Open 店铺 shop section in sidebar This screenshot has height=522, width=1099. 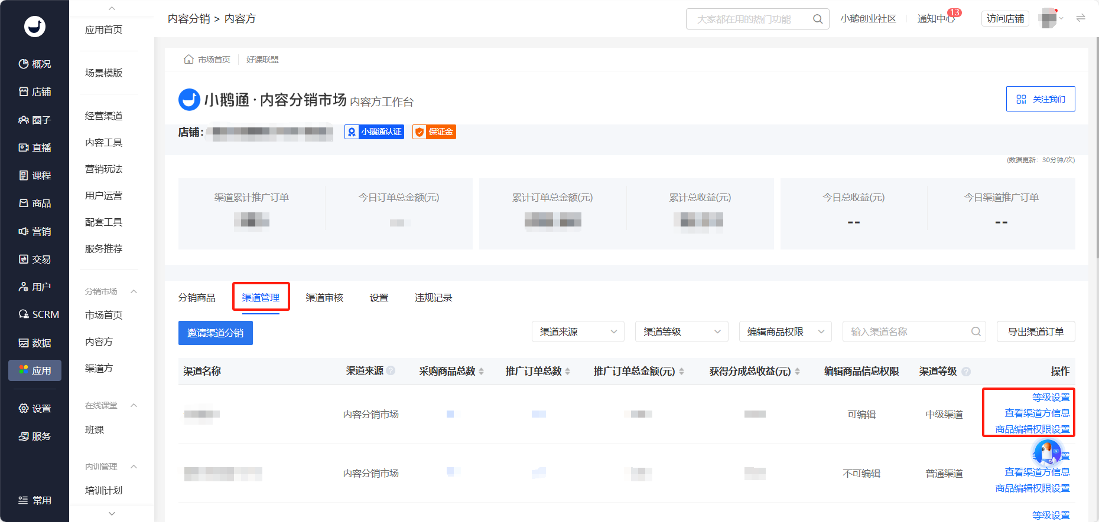(35, 91)
